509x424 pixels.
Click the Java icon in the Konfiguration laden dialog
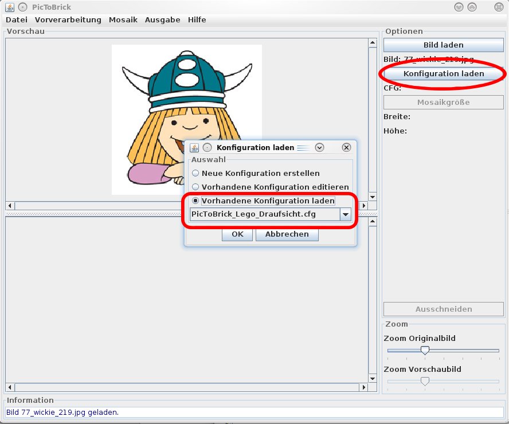tap(194, 148)
